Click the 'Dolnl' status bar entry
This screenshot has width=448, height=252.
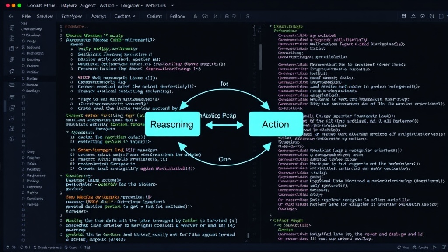tap(70, 248)
